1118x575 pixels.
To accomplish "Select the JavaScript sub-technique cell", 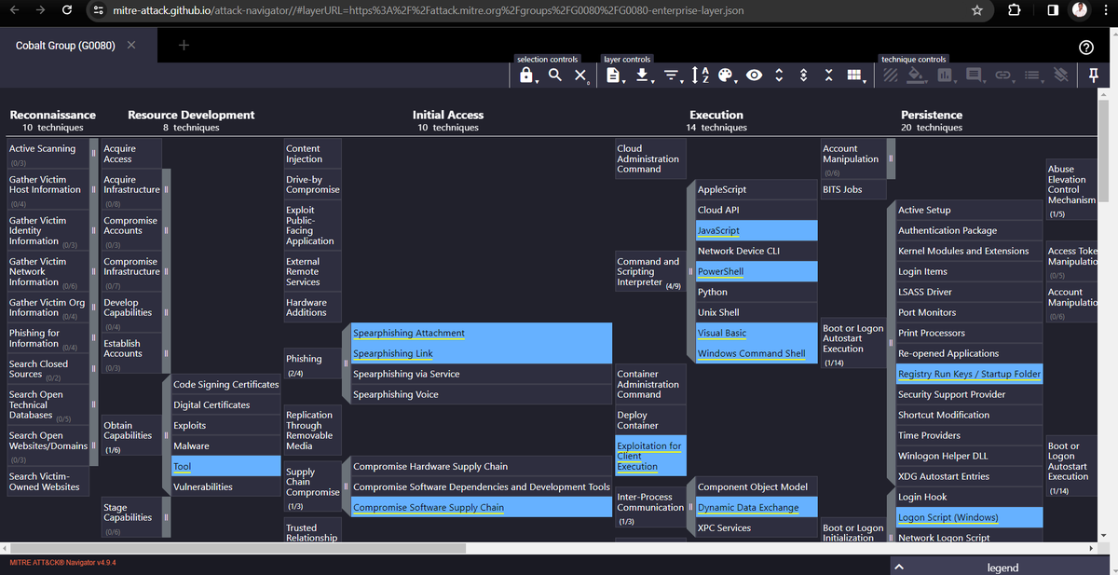I will [757, 230].
